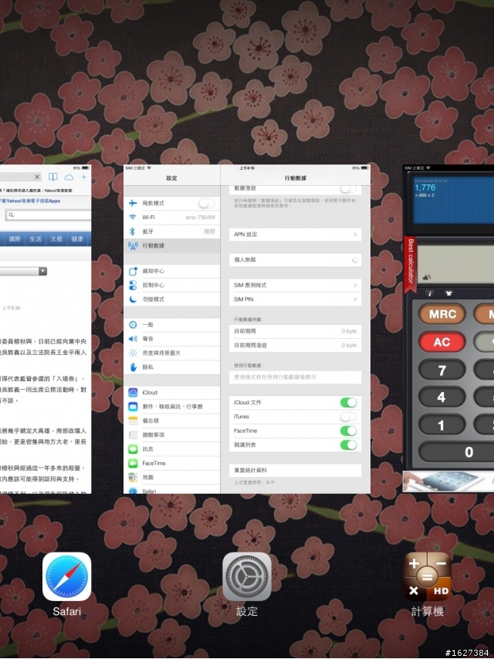
Task: Open Safari from the app switcher icon
Action: click(67, 576)
